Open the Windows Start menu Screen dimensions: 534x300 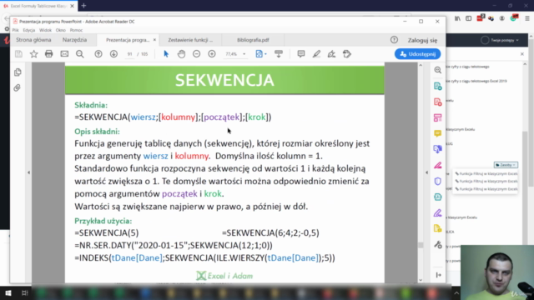coord(8,293)
